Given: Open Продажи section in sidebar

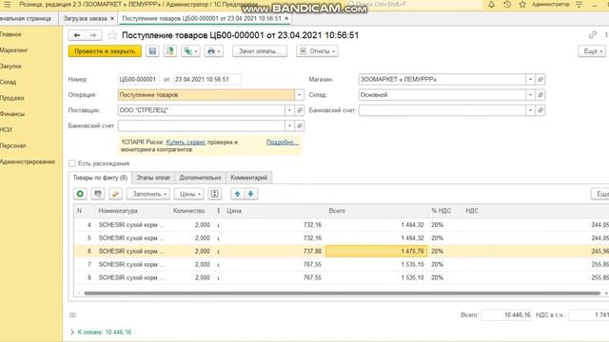Looking at the screenshot, I should tap(12, 98).
